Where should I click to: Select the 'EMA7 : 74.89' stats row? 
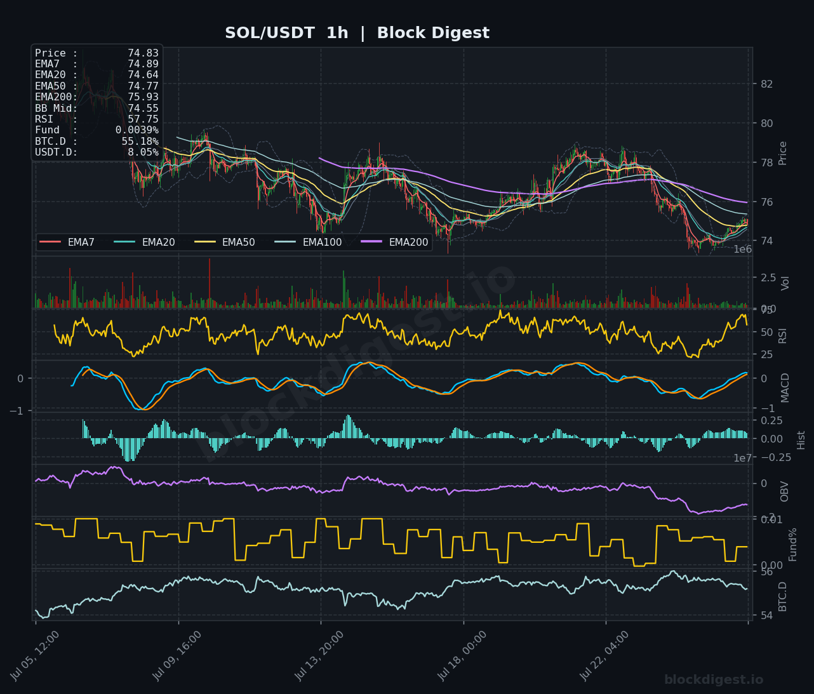pos(97,64)
